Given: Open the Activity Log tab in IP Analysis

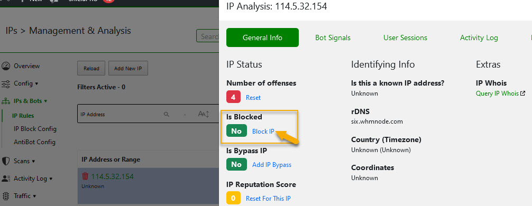Looking at the screenshot, I should pyautogui.click(x=479, y=38).
